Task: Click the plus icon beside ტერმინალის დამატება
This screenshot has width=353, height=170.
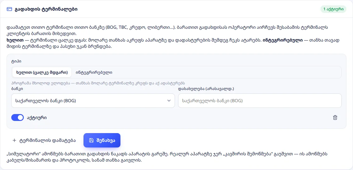Action: coord(14,140)
